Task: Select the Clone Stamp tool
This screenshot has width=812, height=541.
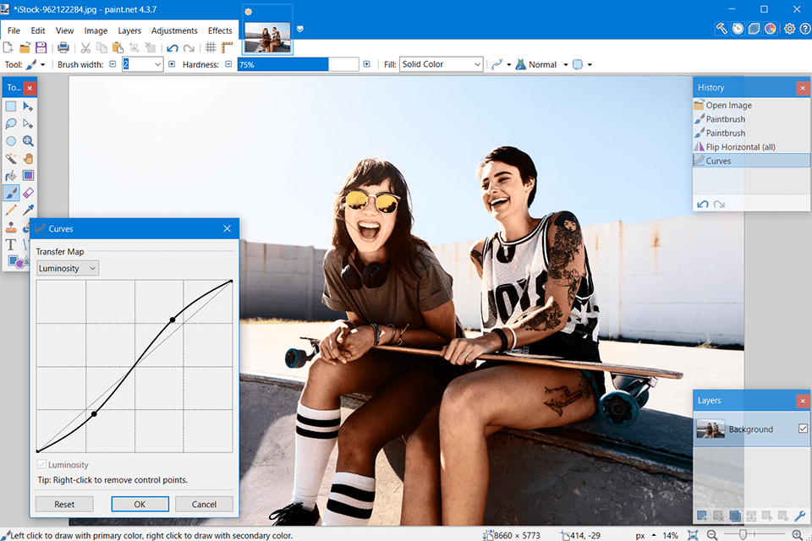Action: tap(11, 227)
